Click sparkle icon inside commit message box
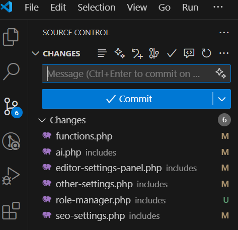The width and height of the screenshot is (238, 230). point(221,73)
